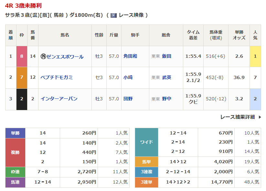266x191 pixels.
Task: Click the black frame number 2 cell
Action: [x=22, y=99]
